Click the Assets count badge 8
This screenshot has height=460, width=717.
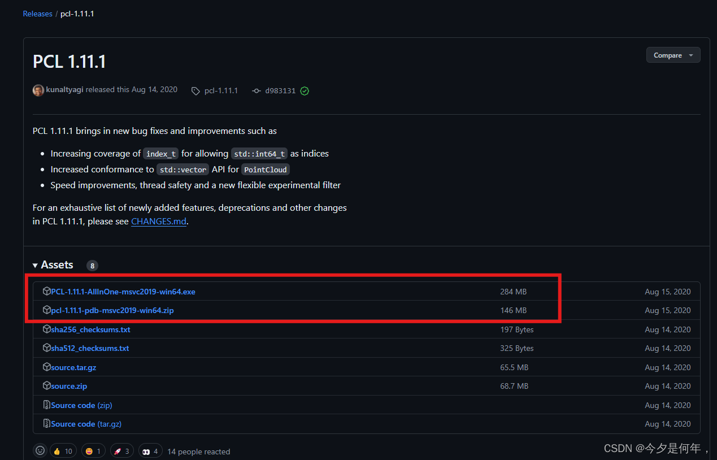(92, 266)
